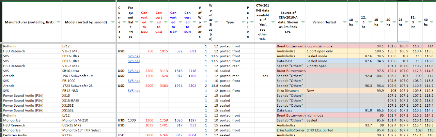
Task: Select the '3113' CAD price cell
Action: 161,71
